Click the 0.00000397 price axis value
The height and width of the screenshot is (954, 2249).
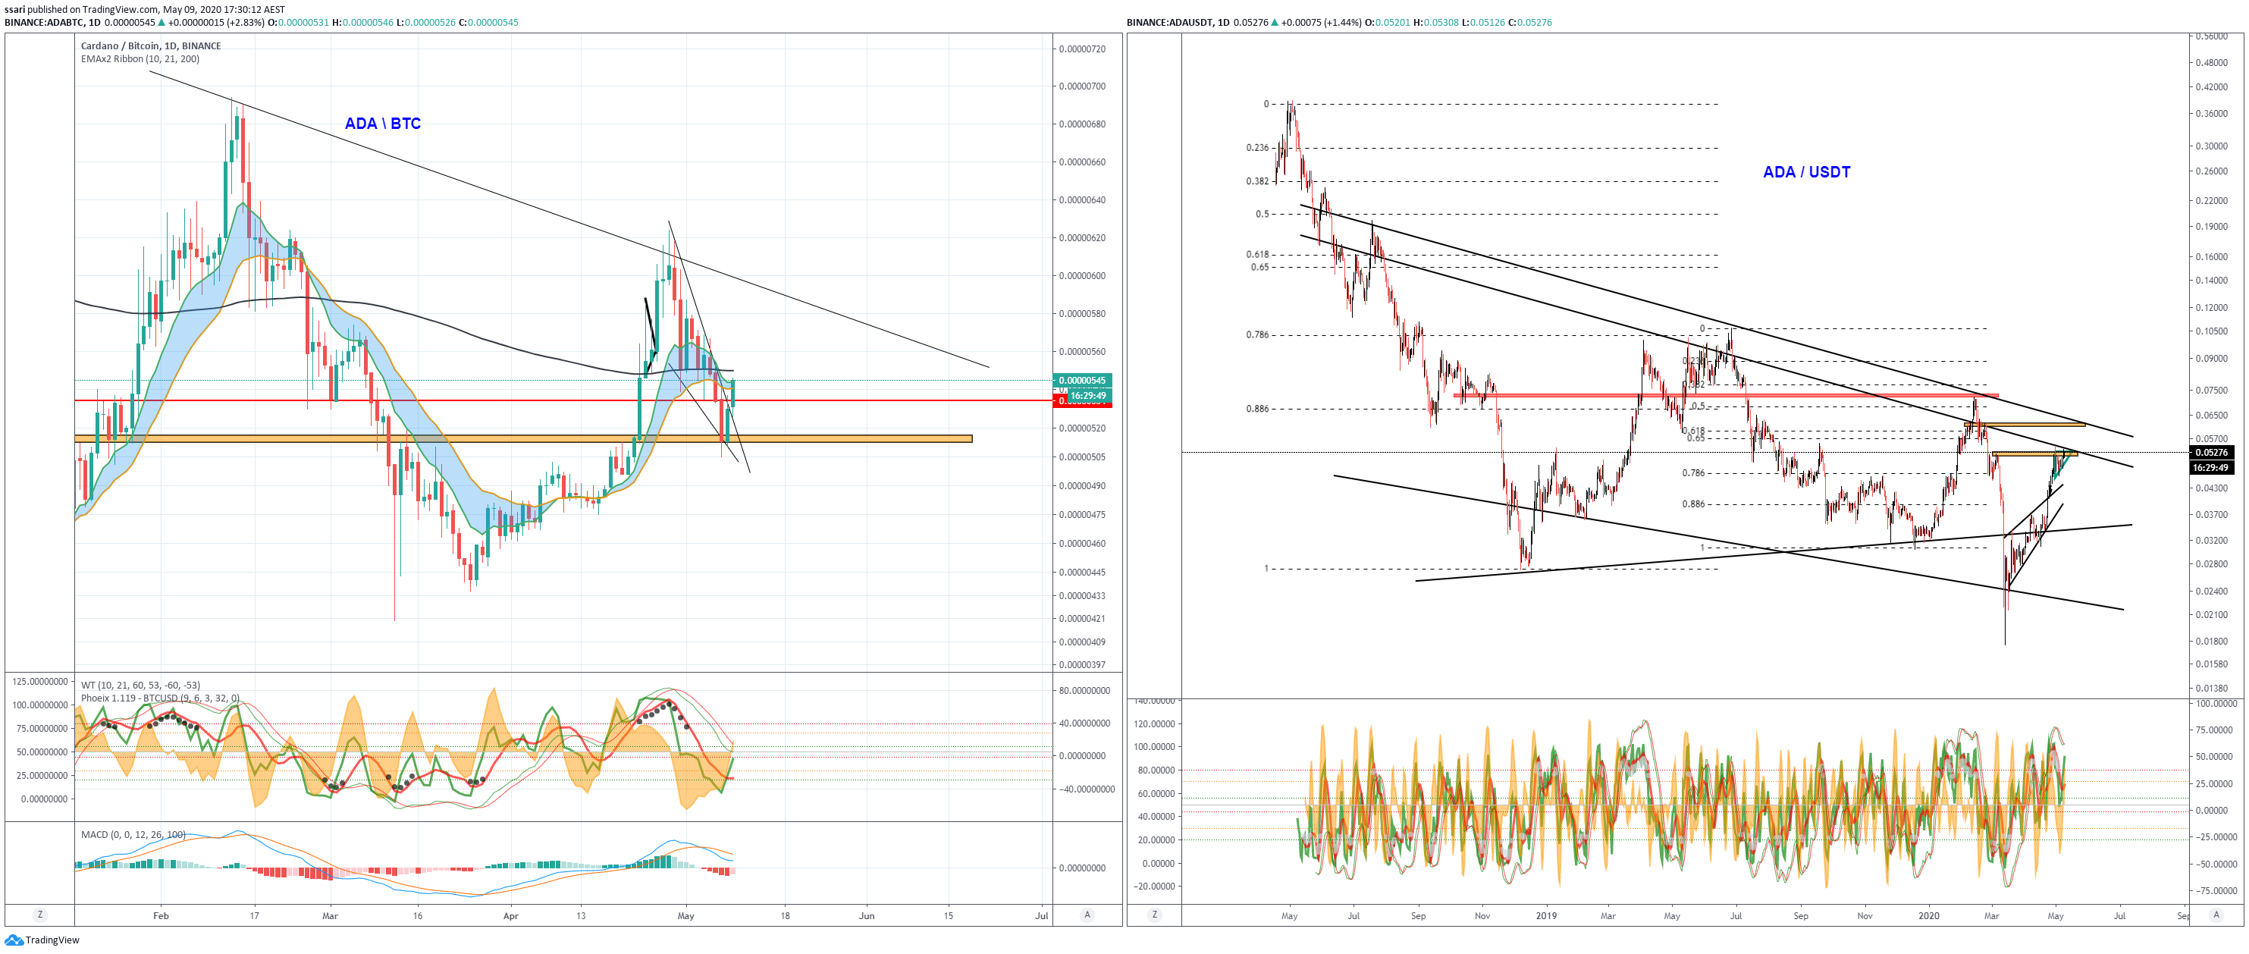pyautogui.click(x=1082, y=665)
